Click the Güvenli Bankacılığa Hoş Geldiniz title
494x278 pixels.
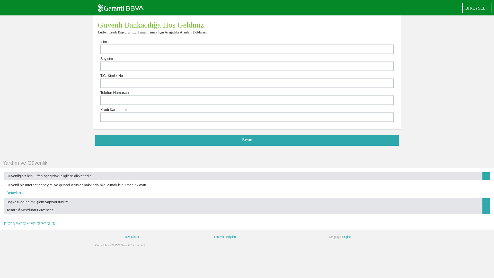[151, 25]
